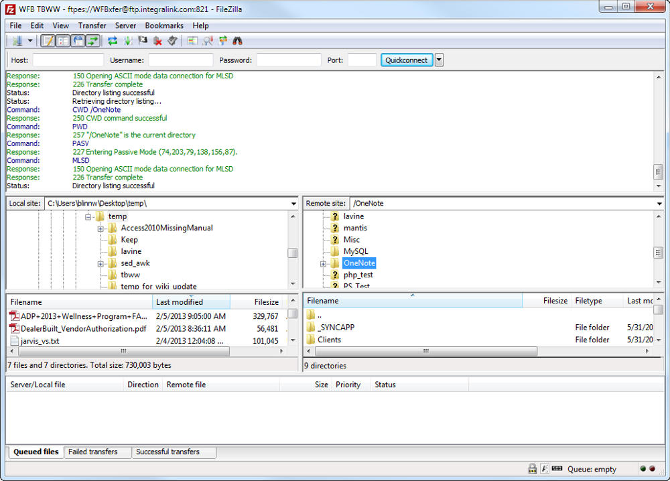Click the jarvis_vs.txt file icon

[x=15, y=341]
